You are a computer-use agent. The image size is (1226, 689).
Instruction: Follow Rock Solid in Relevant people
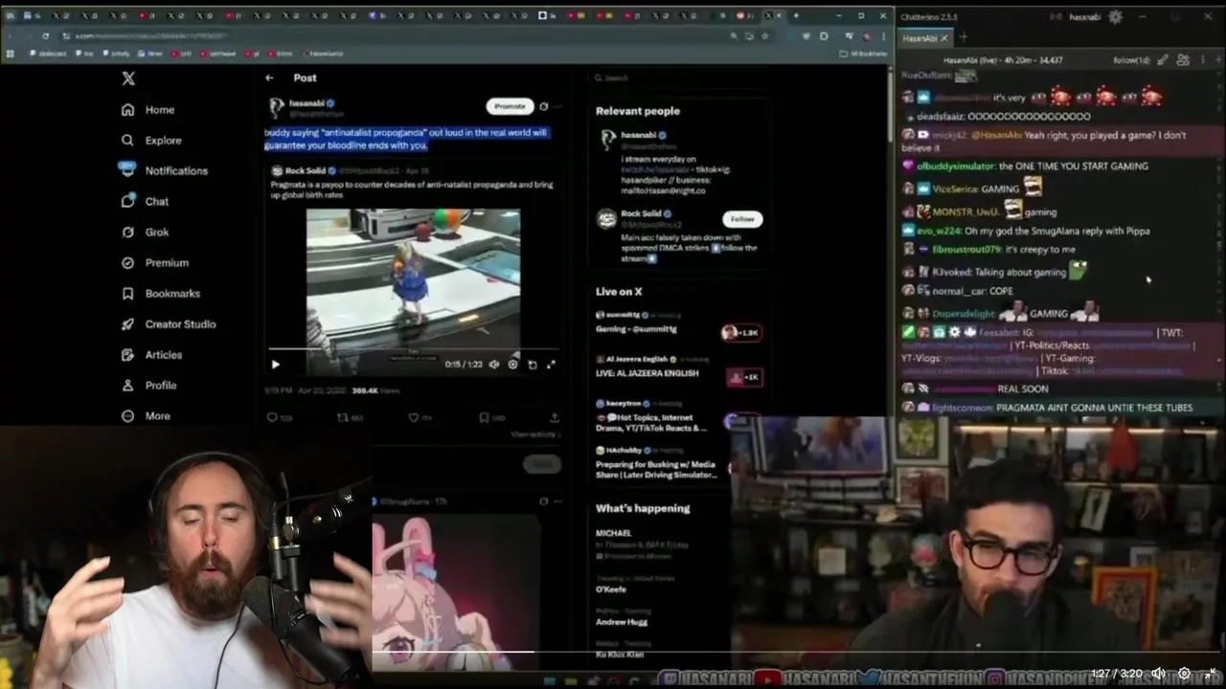click(742, 219)
